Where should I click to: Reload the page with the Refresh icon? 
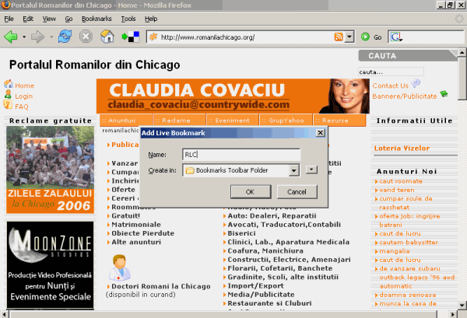click(65, 37)
